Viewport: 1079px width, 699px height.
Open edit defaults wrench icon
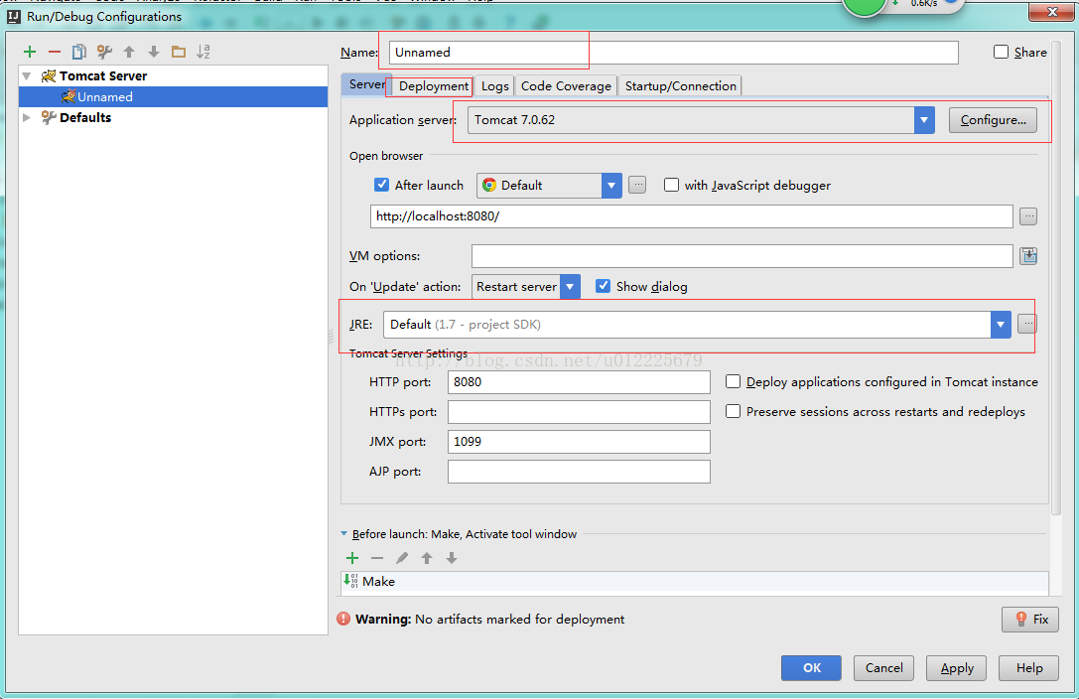[104, 52]
